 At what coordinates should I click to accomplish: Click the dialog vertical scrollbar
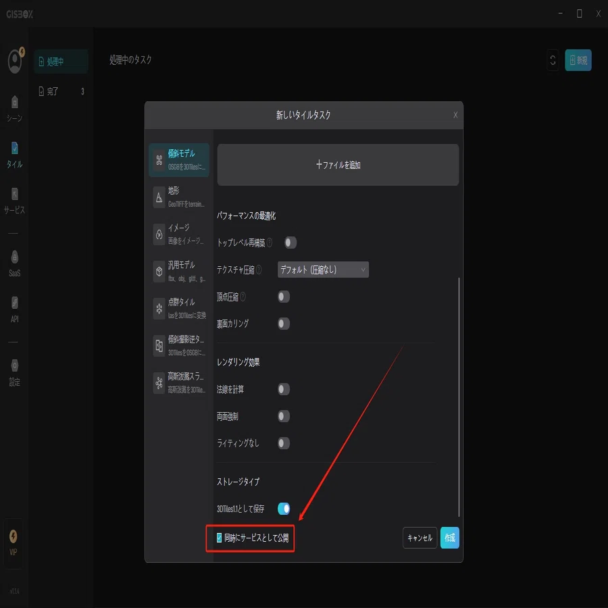pyautogui.click(x=459, y=397)
